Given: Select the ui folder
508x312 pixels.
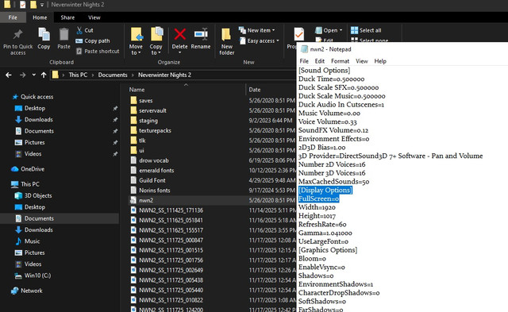Looking at the screenshot, I should (137, 150).
